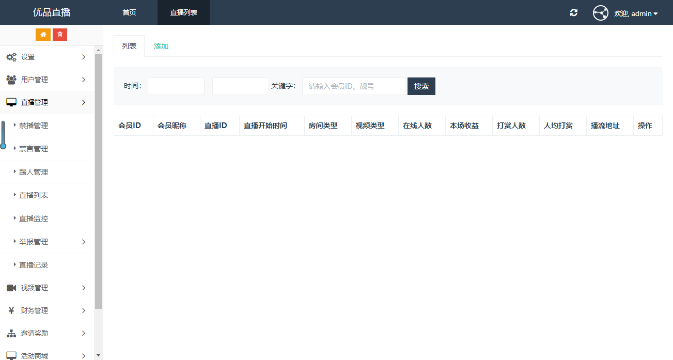The image size is (673, 360).
Task: Click the yen icon beside 财务管理
Action: tap(11, 311)
